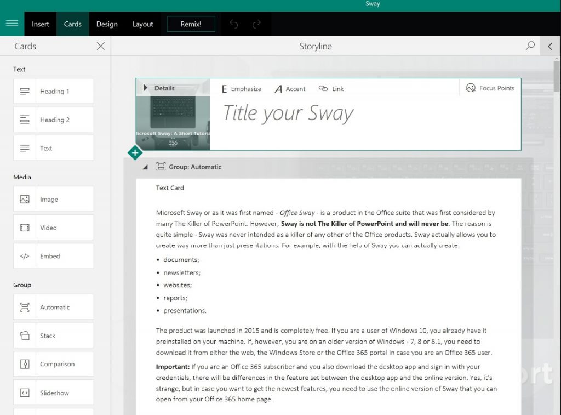Viewport: 561px width, 415px height.
Task: Select the Comparison card label
Action: click(57, 364)
